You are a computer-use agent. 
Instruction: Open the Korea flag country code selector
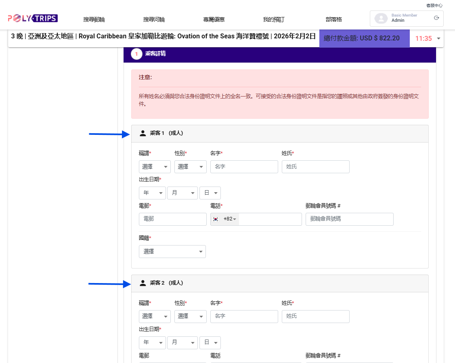[x=224, y=219]
